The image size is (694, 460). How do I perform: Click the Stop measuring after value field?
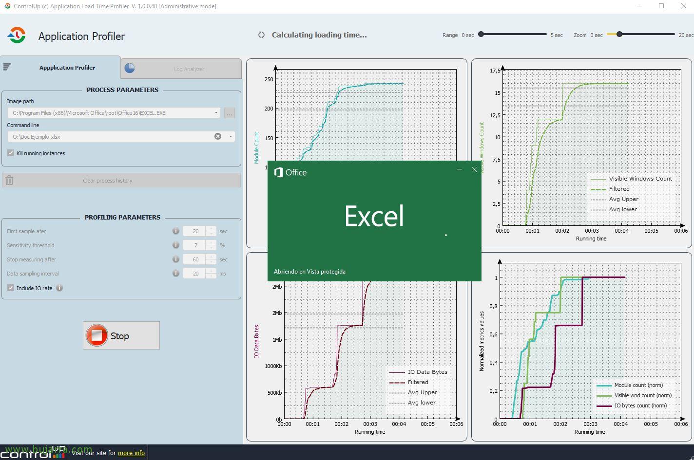pyautogui.click(x=195, y=259)
